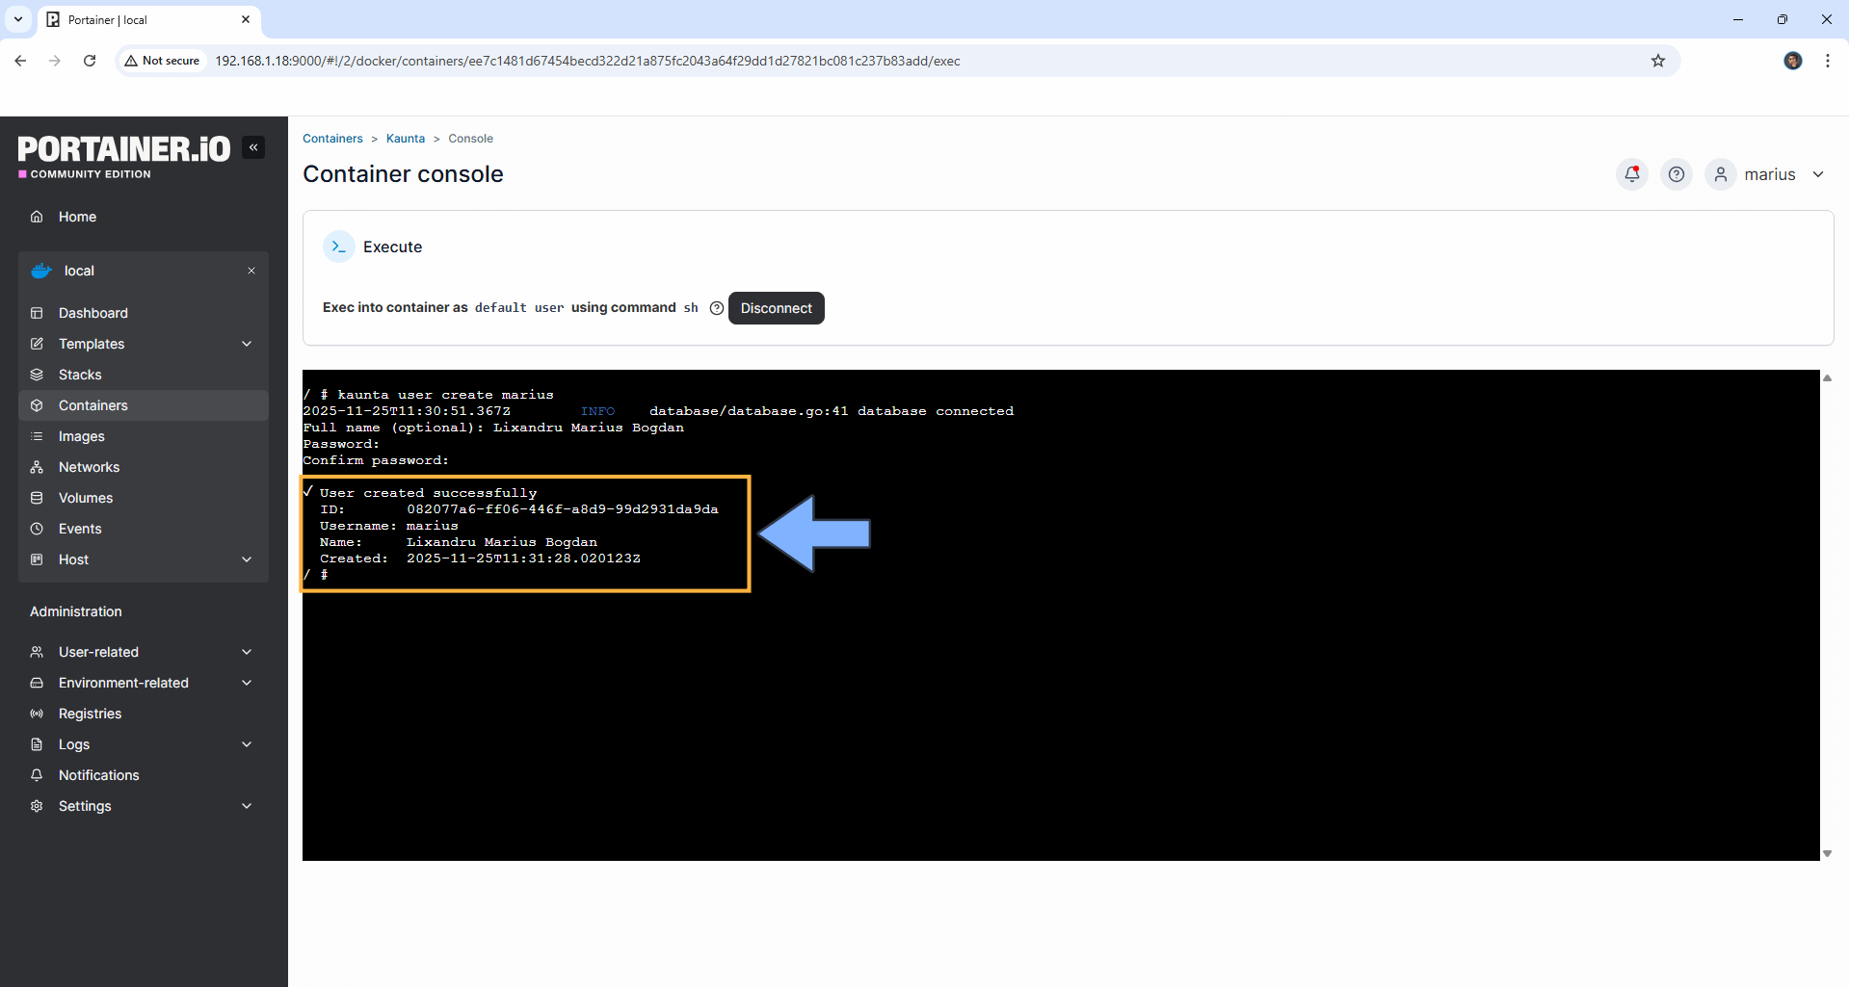This screenshot has width=1849, height=987.
Task: Go to Stacks in sidebar
Action: (80, 375)
